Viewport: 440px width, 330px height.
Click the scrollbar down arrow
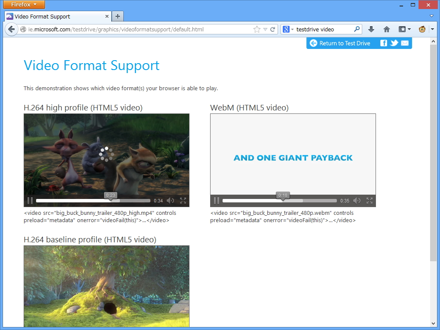tap(433, 324)
